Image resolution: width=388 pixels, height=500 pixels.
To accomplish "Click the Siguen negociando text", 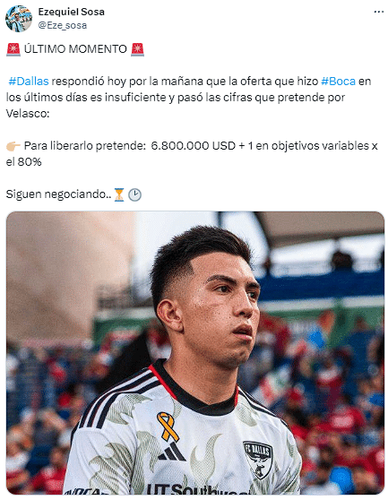I will point(59,194).
